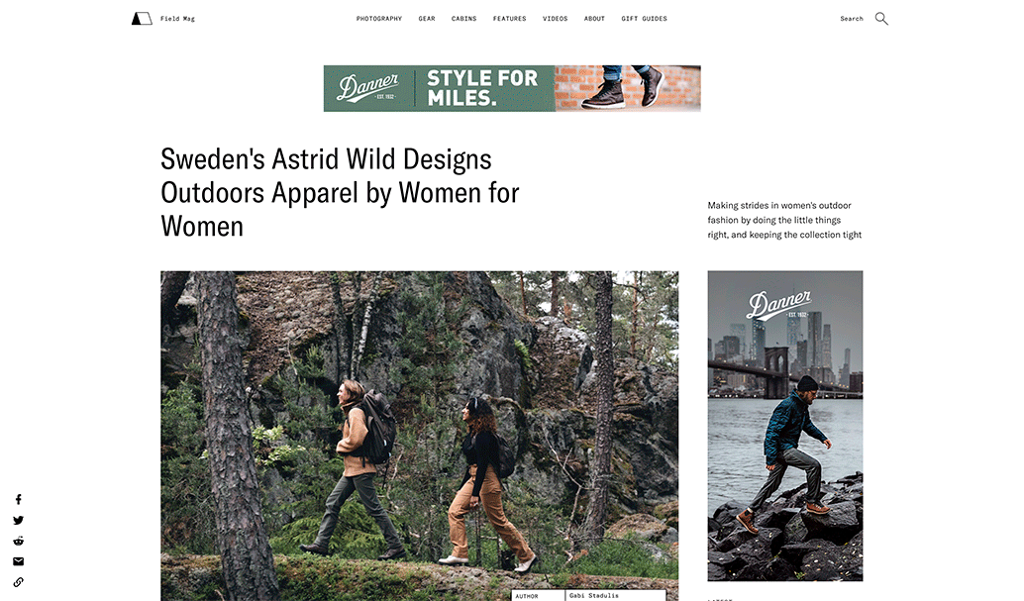Click the Field Mag tent logo icon
Image resolution: width=1024 pixels, height=601 pixels.
click(x=142, y=18)
